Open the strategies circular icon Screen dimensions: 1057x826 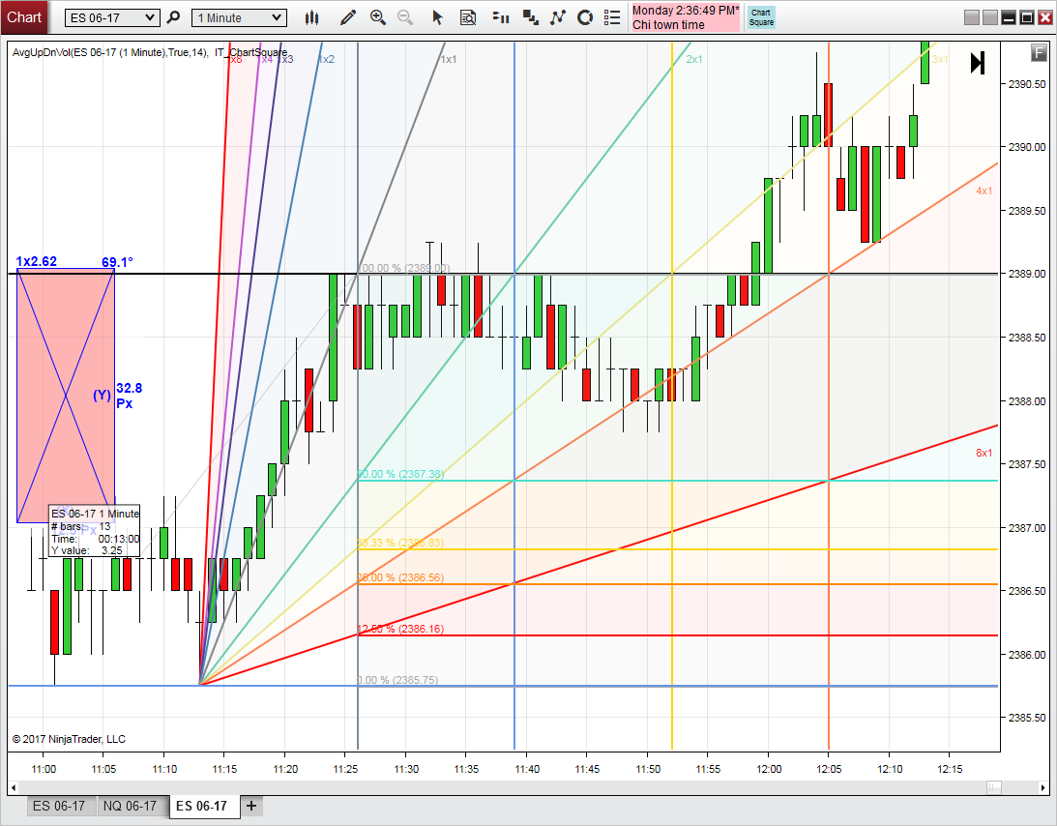585,18
